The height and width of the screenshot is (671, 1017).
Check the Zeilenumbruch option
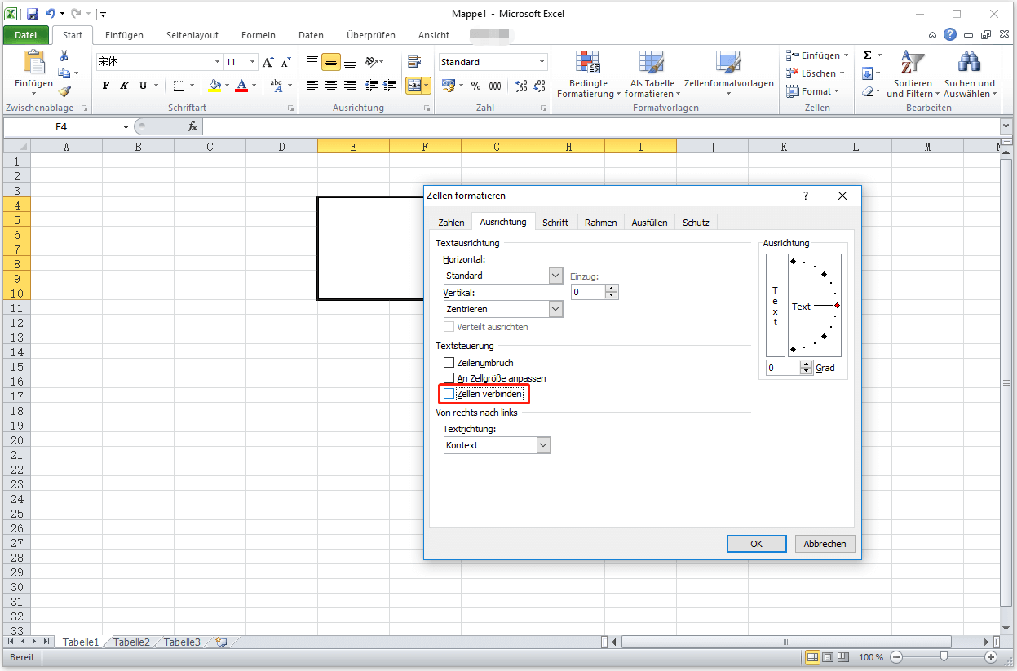pos(449,362)
